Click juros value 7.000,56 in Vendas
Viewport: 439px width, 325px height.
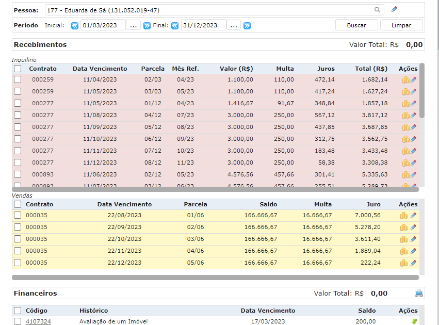coord(368,215)
